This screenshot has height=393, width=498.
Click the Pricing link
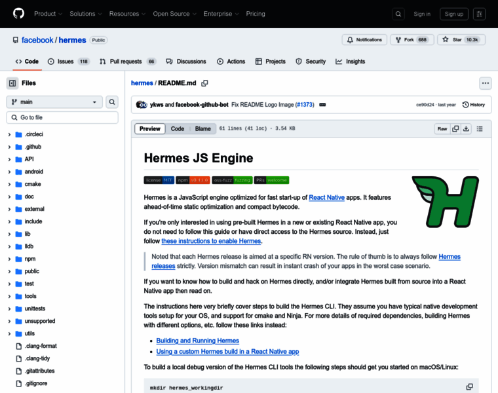pyautogui.click(x=256, y=14)
